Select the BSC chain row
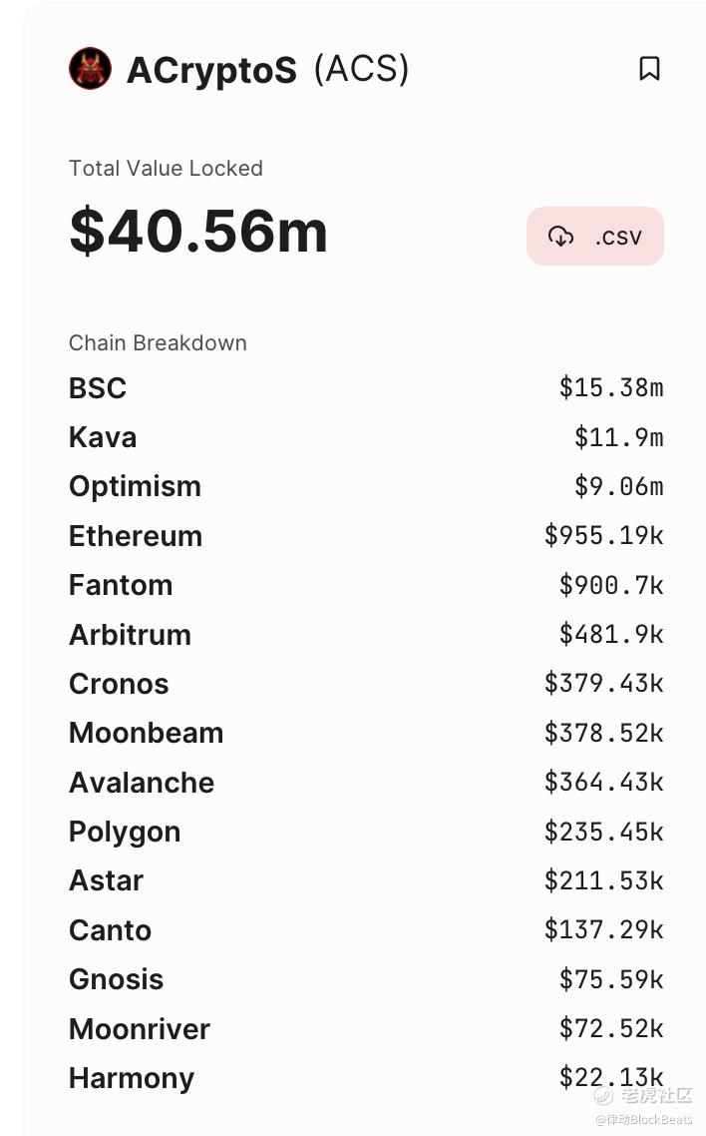Image resolution: width=706 pixels, height=1136 pixels. pos(98,388)
